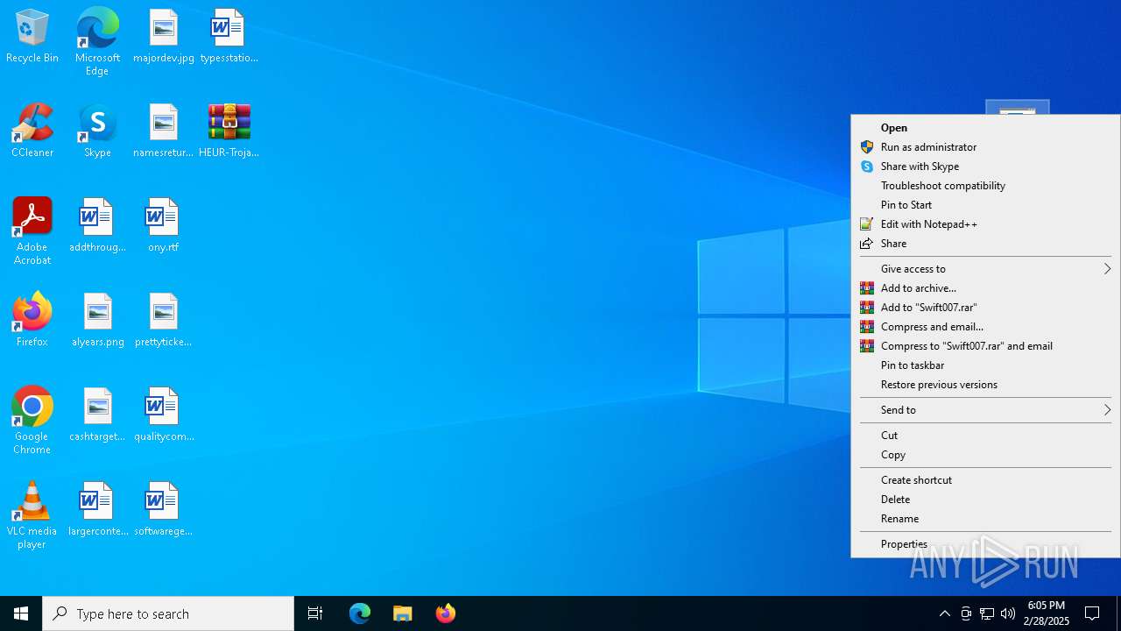Expand the Send to submenu
1121x631 pixels.
985,410
